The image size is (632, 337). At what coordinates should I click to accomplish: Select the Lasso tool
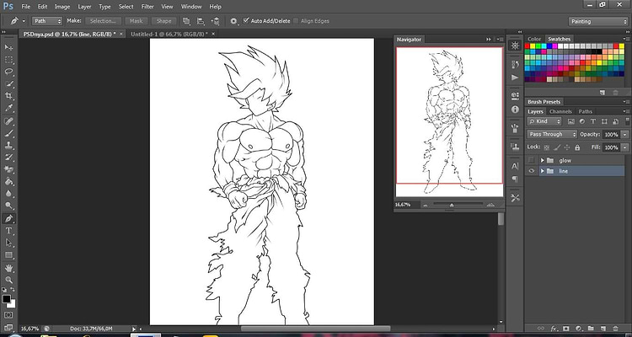coord(8,72)
